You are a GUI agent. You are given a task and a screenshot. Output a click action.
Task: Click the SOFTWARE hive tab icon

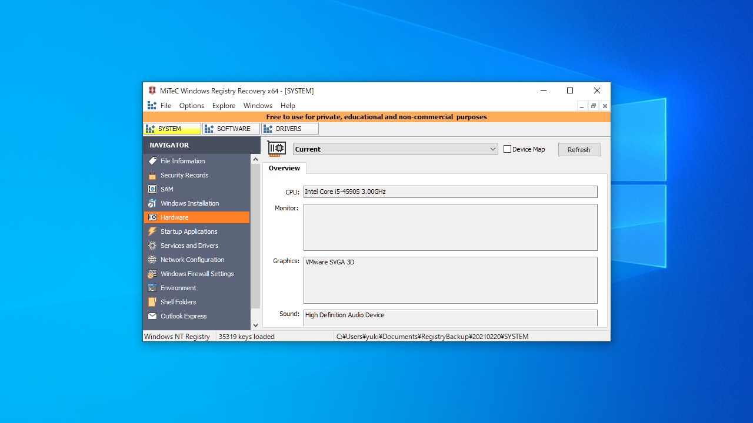(209, 129)
